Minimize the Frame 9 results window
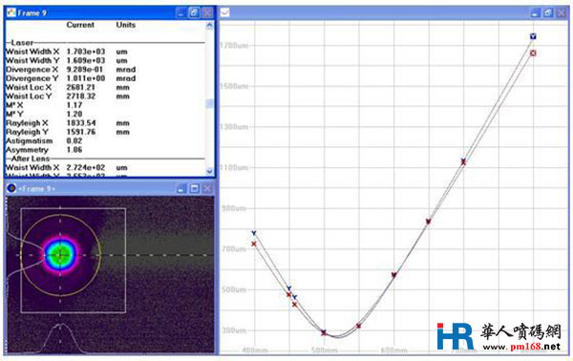This screenshot has height=361, width=573. click(180, 12)
